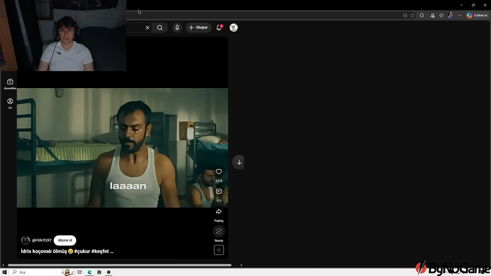The image size is (491, 276).
Task: Clear the YouTube search box with X
Action: click(x=147, y=28)
